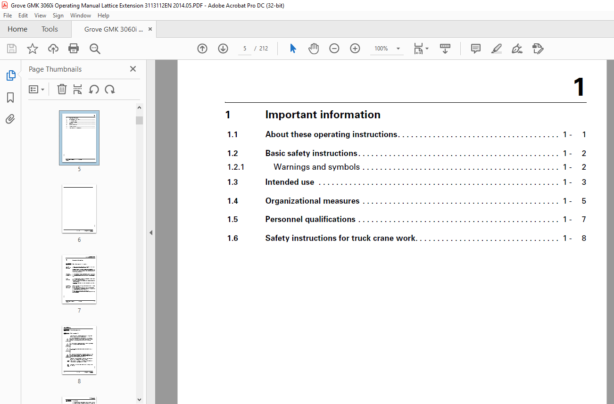Open the Page Thumbnails sidebar icon
The width and height of the screenshot is (614, 404).
[x=10, y=75]
